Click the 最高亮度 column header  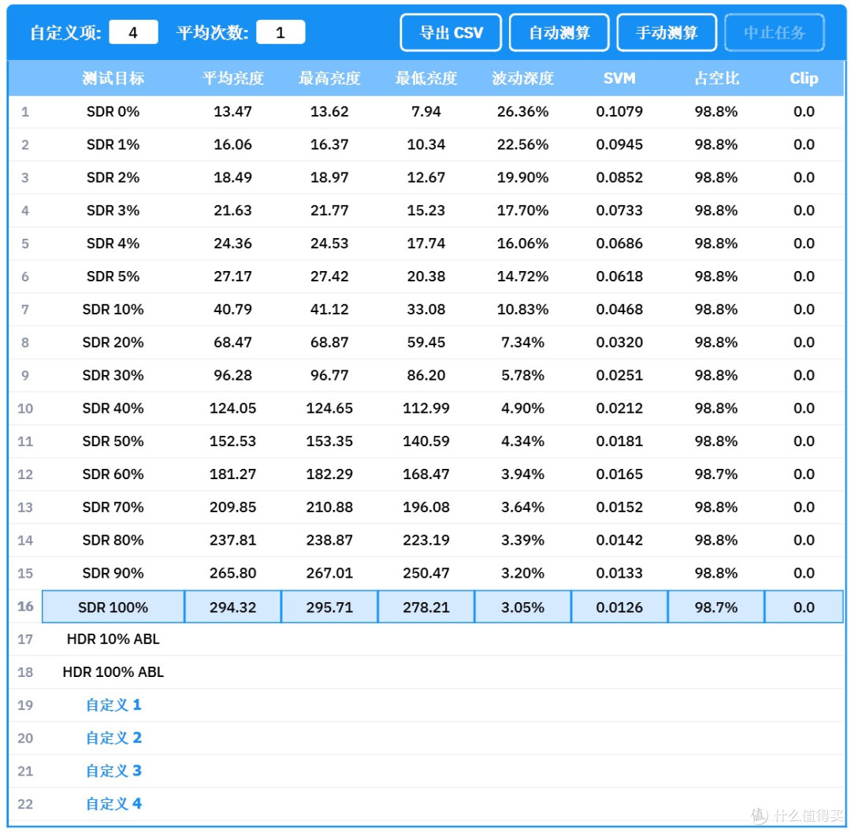(x=329, y=78)
